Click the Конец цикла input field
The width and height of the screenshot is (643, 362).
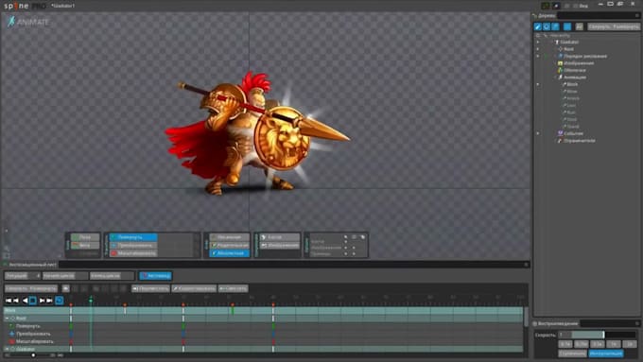(112, 276)
